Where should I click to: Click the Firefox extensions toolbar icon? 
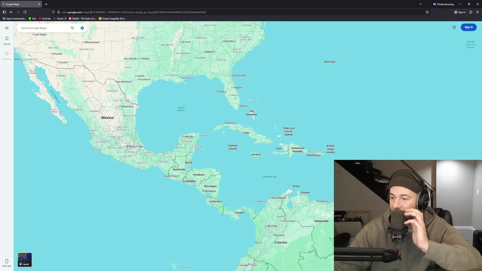pyautogui.click(x=471, y=12)
